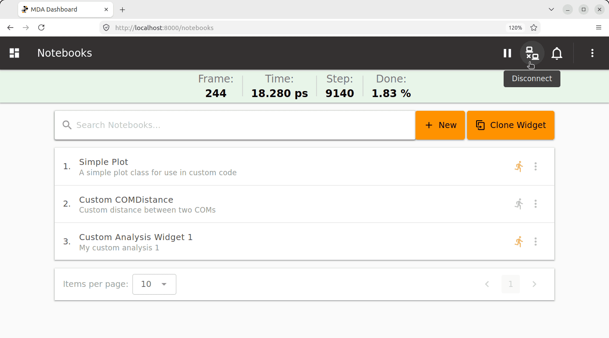Toggle the running icon for Simple Plot
Image resolution: width=609 pixels, height=338 pixels.
click(519, 167)
